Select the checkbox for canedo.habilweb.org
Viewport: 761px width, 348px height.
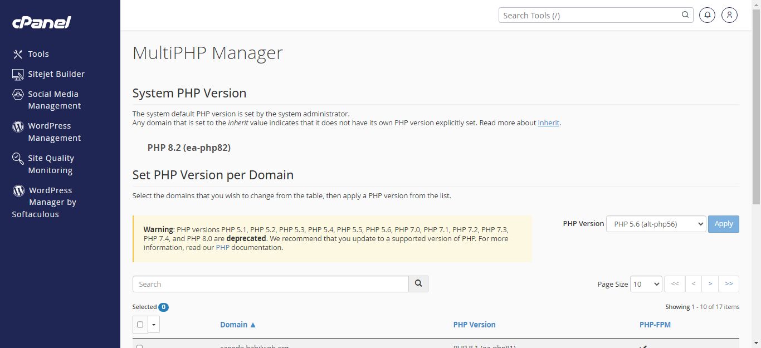140,345
